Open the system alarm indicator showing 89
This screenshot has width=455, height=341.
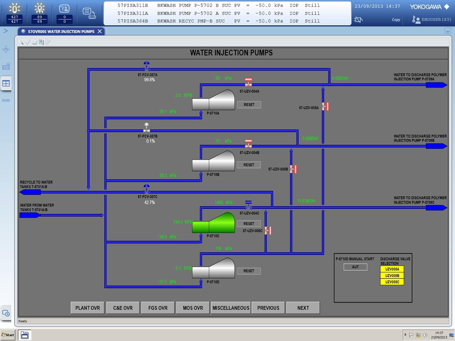coord(40,13)
